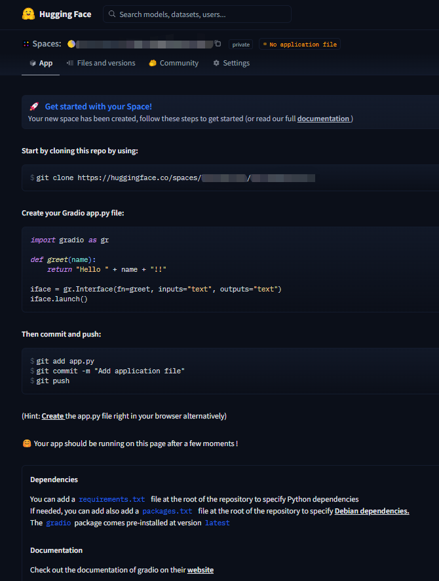This screenshot has height=581, width=439.
Task: Click the private badge
Action: [240, 45]
